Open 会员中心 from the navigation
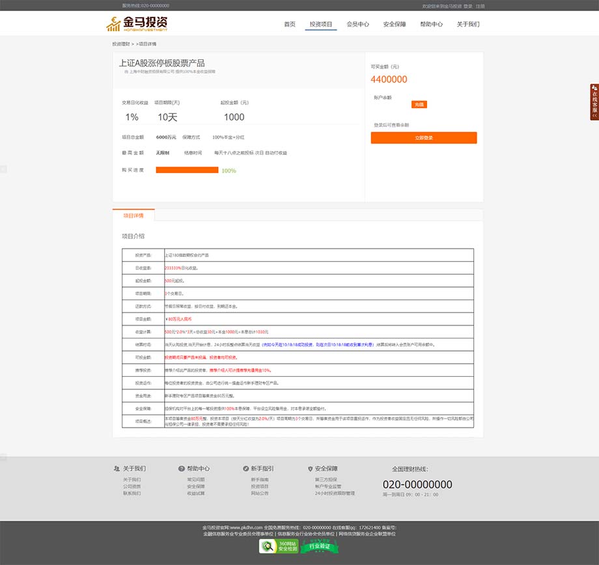 (357, 24)
